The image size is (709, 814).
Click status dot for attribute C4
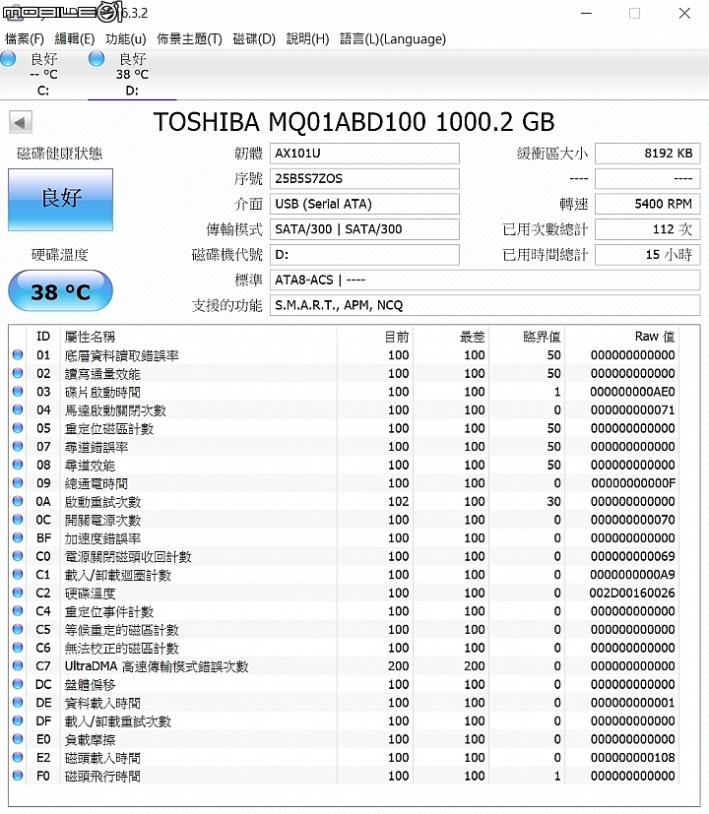(18, 610)
